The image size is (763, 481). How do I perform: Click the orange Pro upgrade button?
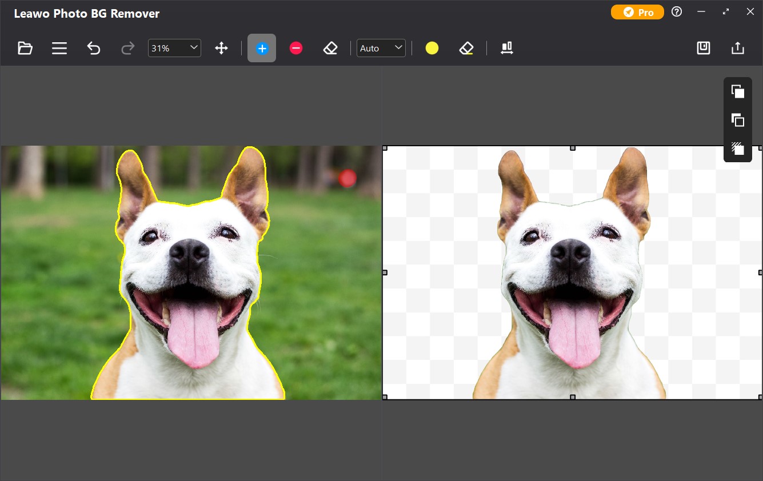637,12
